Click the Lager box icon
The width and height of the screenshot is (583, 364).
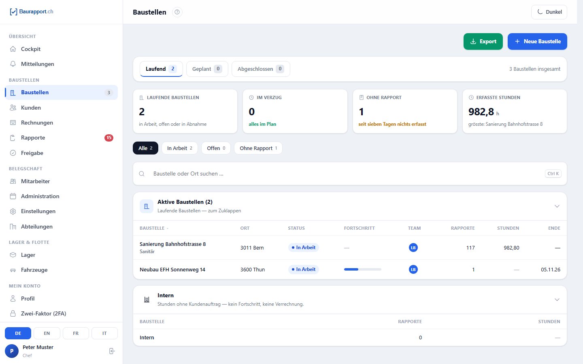pos(13,255)
